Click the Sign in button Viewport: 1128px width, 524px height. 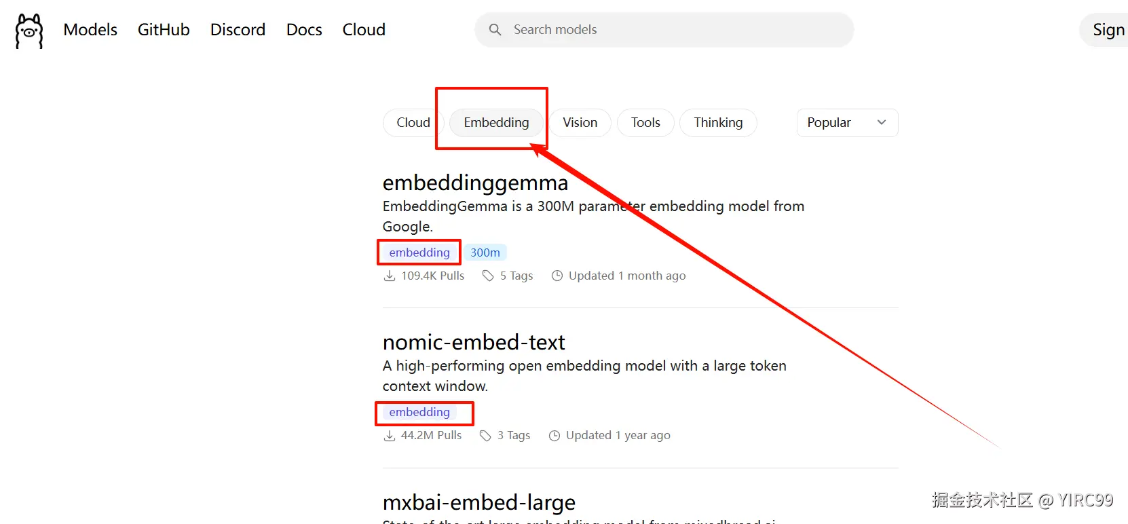coord(1108,30)
